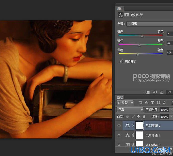Toggle adjustment layer visibility eye in Properties footer

tap(170, 92)
